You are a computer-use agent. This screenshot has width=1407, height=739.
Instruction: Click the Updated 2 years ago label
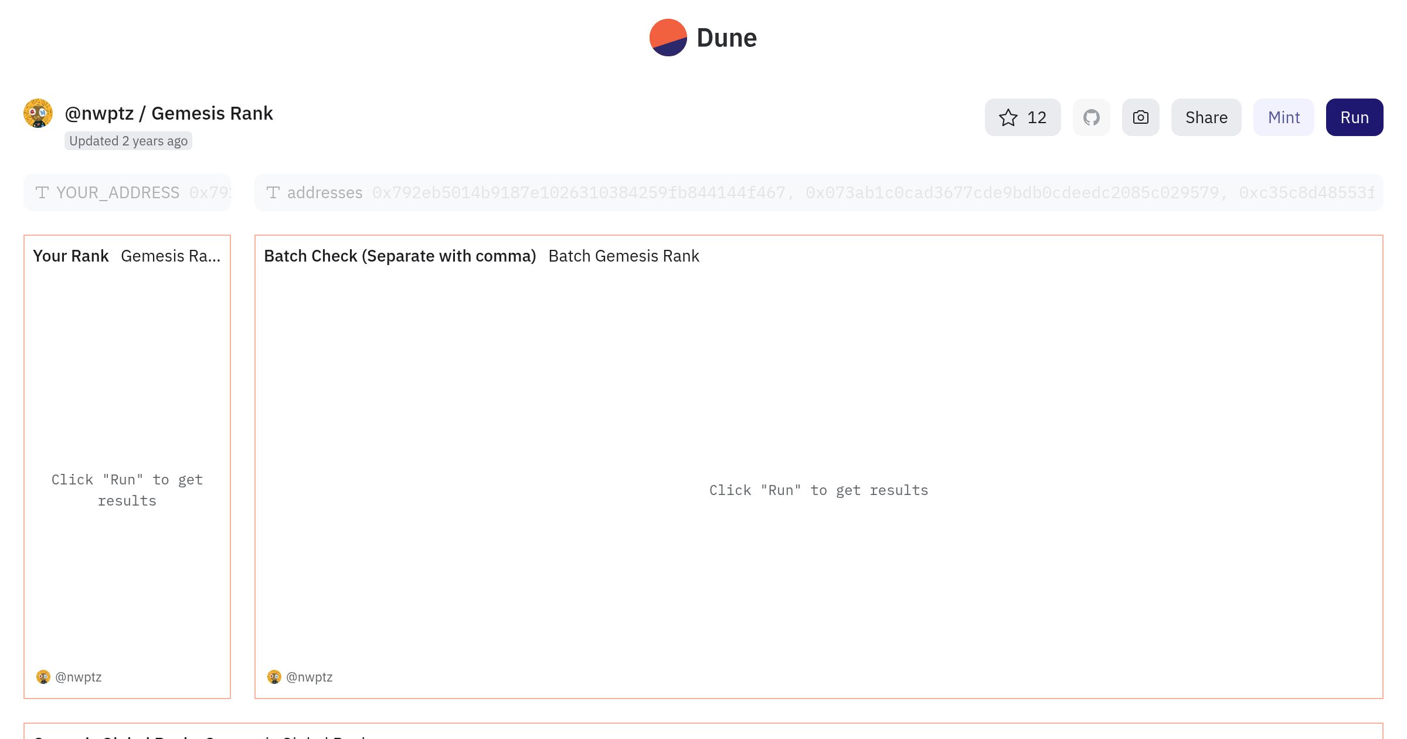[x=128, y=141]
